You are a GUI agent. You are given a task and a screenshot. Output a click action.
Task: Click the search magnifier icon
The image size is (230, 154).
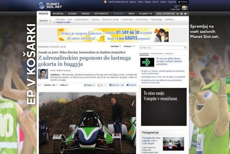[185, 48]
